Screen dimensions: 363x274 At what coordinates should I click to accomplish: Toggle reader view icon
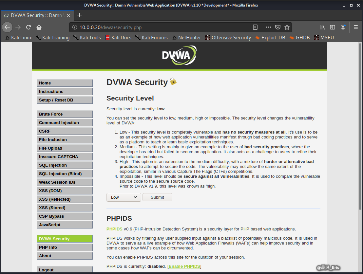pos(255,27)
